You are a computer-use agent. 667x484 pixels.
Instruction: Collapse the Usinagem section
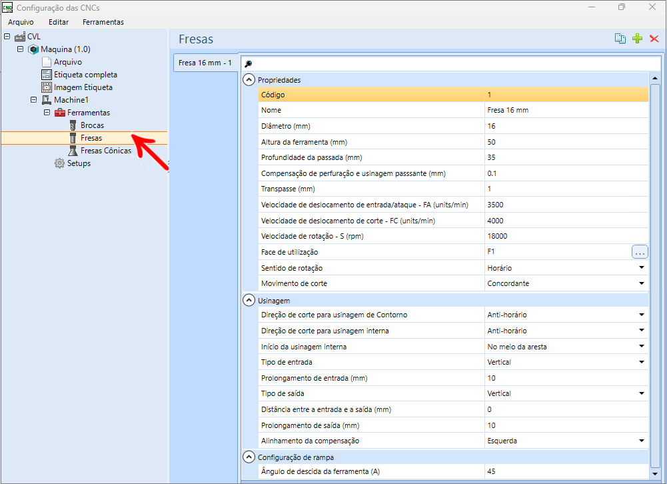click(249, 301)
